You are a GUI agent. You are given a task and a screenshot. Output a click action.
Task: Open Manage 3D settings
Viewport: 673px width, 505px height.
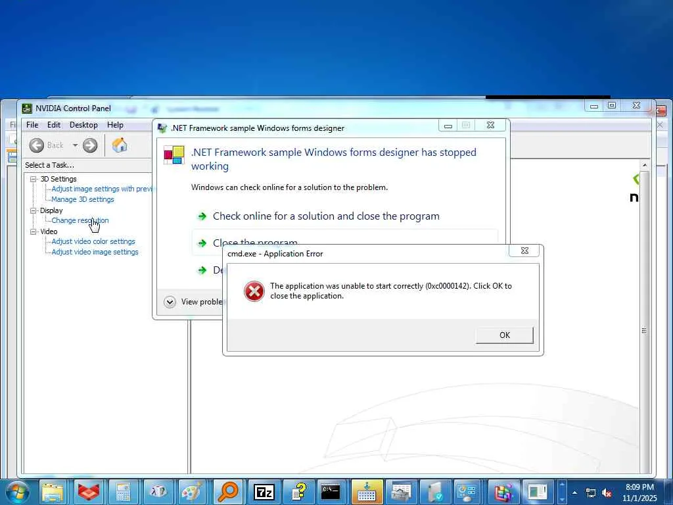[83, 199]
